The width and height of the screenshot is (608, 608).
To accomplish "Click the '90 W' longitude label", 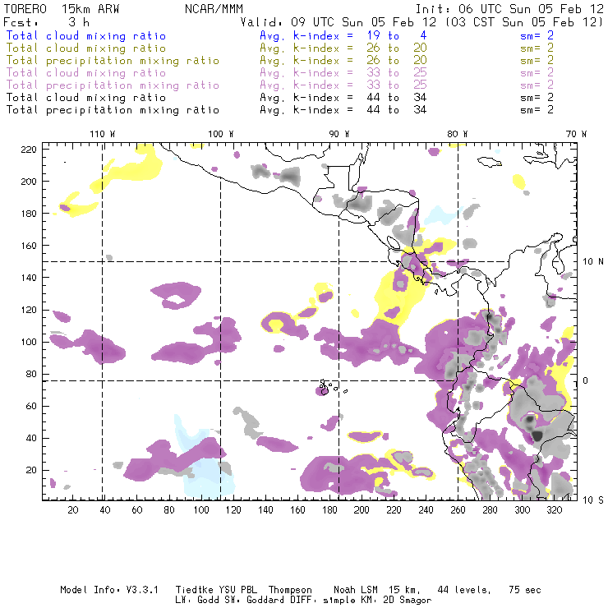I will click(x=339, y=134).
